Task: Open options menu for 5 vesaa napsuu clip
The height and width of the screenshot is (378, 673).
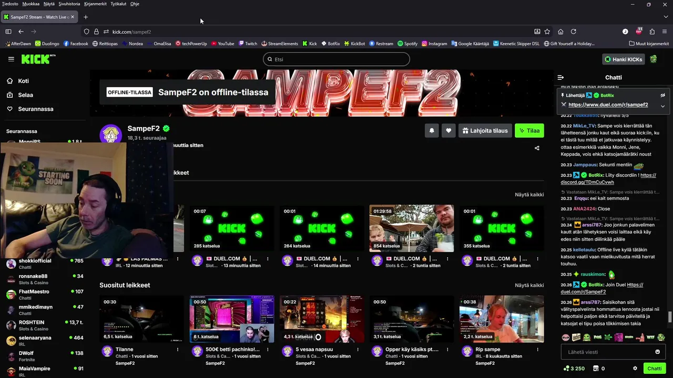Action: click(358, 350)
